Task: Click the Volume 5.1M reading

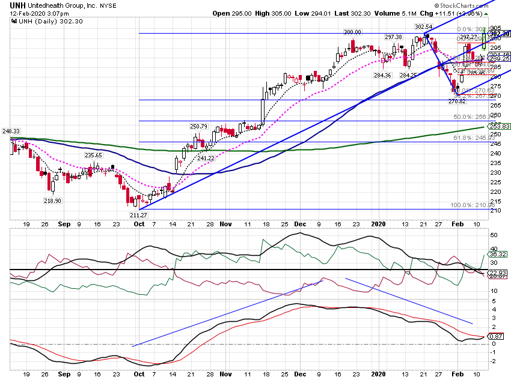Action: pos(396,13)
